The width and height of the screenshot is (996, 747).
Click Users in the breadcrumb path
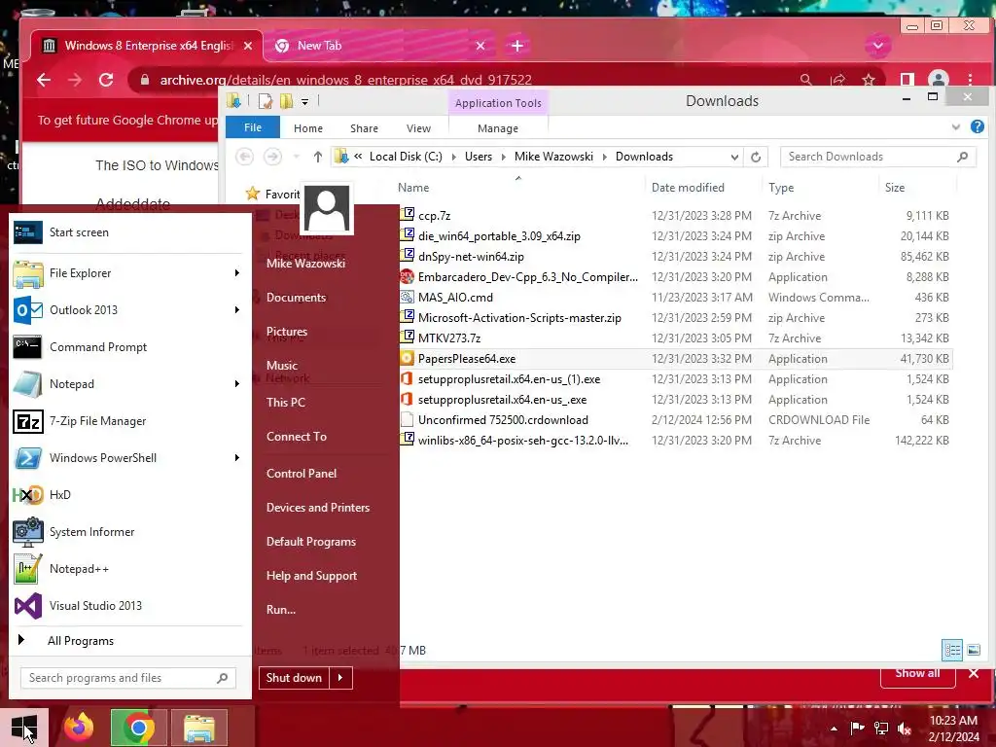(x=478, y=157)
